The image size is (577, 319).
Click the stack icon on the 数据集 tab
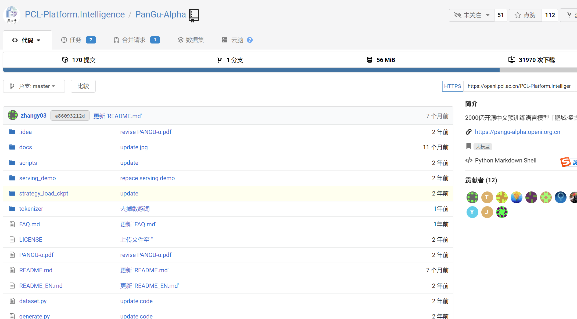point(181,40)
